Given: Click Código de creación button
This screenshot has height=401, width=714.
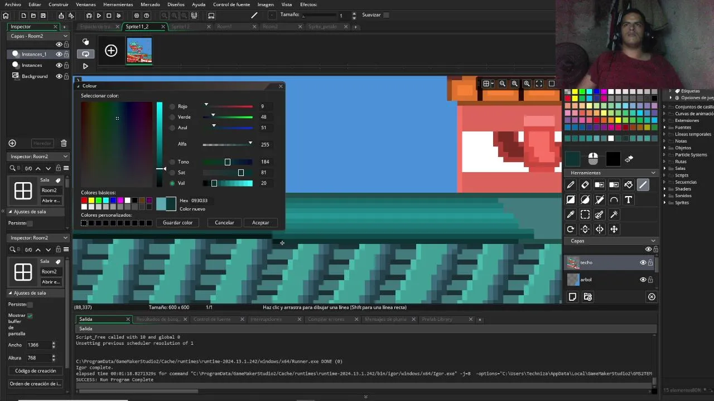Looking at the screenshot, I should click(x=36, y=371).
